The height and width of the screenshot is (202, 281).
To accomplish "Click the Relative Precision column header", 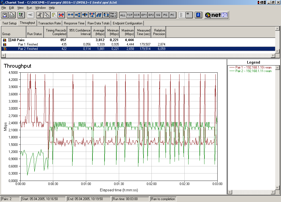I will (159, 32).
